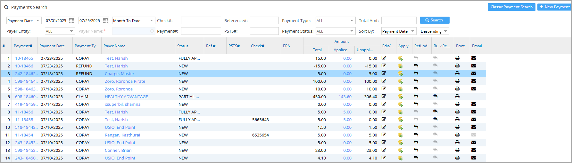Sort by the Check# column header
Image resolution: width=572 pixels, height=163 pixels.
point(258,46)
